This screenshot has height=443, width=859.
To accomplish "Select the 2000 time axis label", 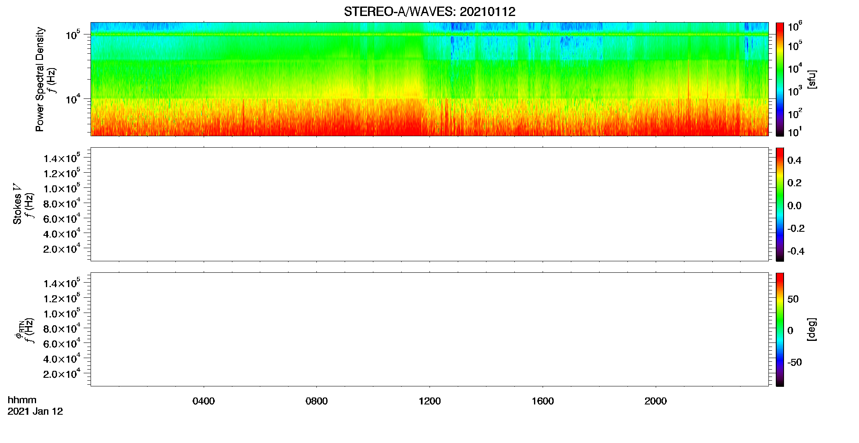I will [x=656, y=401].
